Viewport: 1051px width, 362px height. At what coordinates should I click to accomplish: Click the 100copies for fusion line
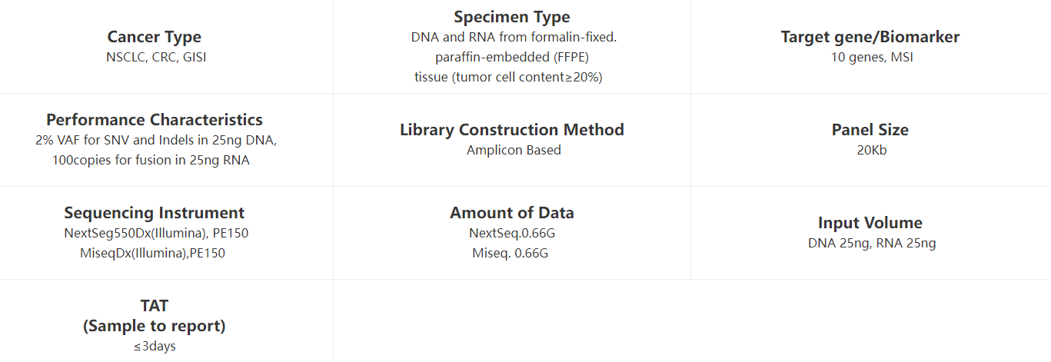[151, 161]
